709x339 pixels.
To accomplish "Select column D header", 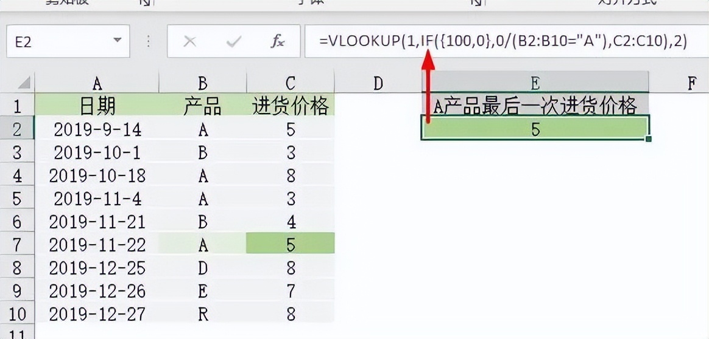I will point(378,83).
